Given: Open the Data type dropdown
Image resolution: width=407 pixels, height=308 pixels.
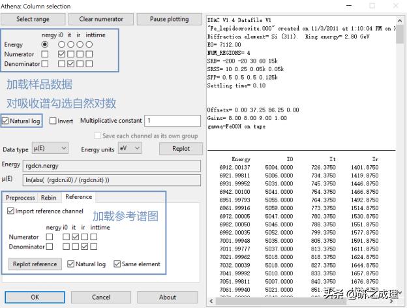Looking at the screenshot, I should (x=50, y=148).
